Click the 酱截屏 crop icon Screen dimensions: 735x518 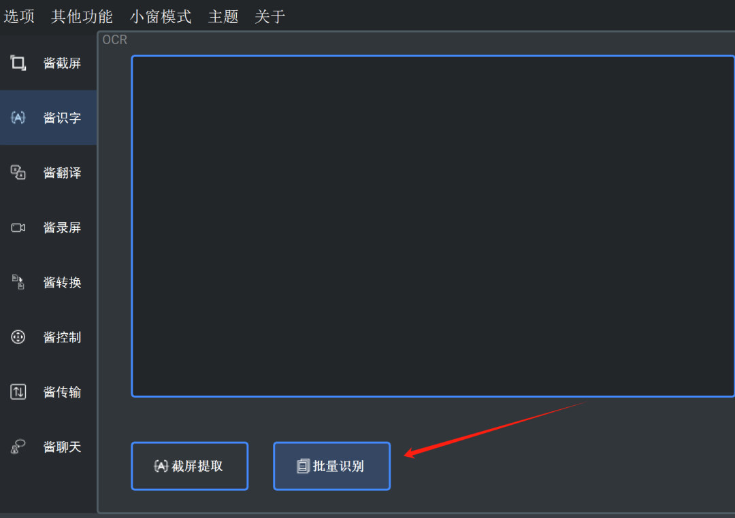pyautogui.click(x=18, y=63)
